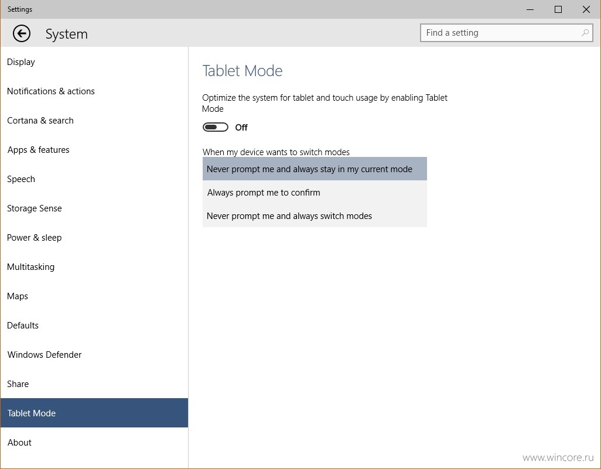601x469 pixels.
Task: Maximize the Settings window
Action: pos(558,9)
